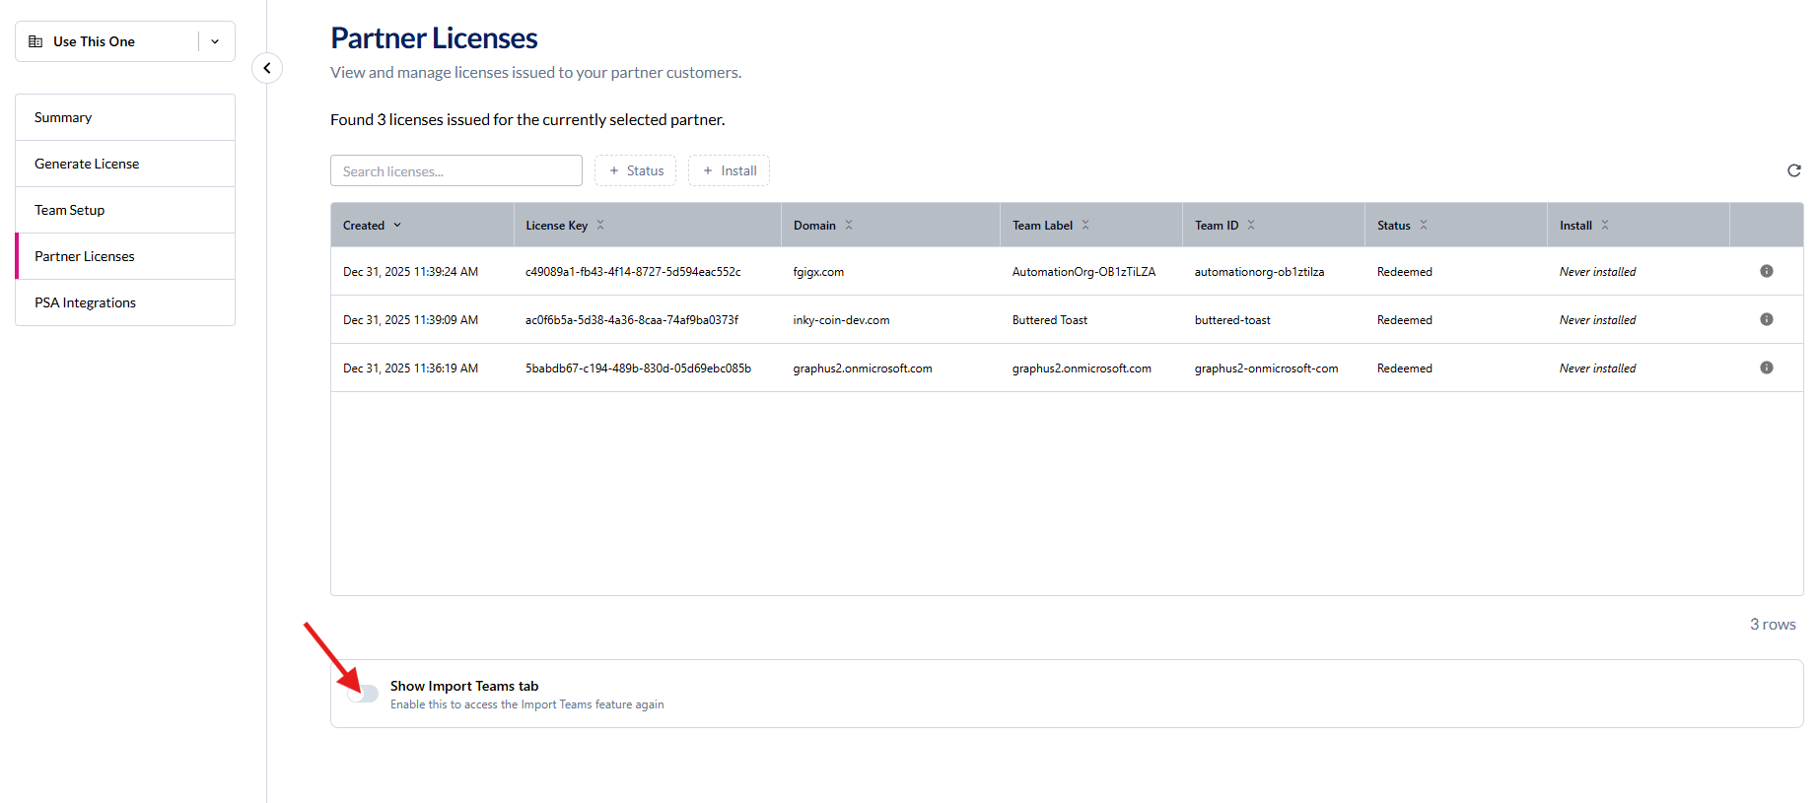This screenshot has height=803, width=1817.
Task: Click the Team ID column sort icon
Action: (1251, 226)
